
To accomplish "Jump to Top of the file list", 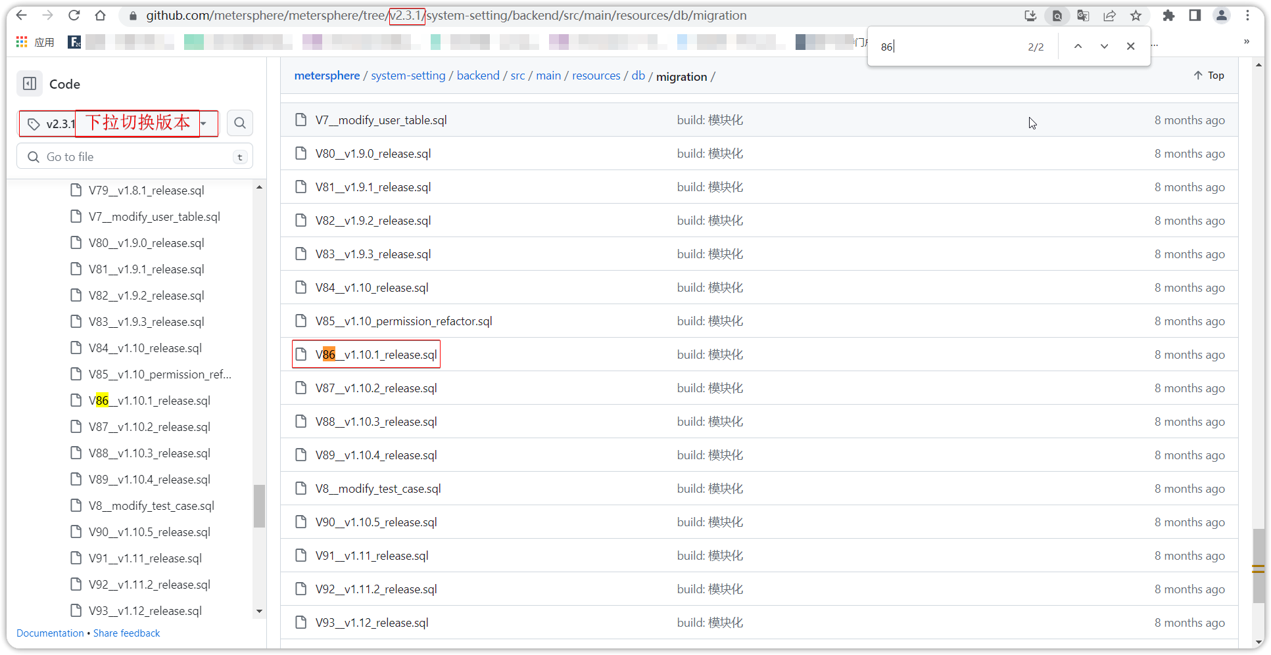I will 1209,76.
